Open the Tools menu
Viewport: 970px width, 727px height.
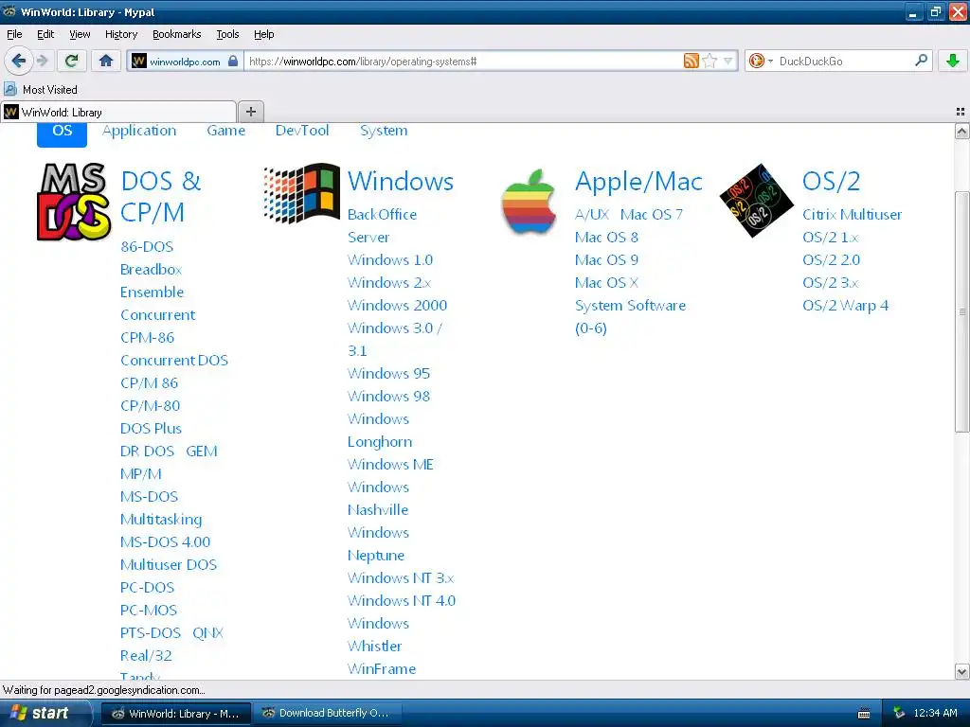pos(227,34)
